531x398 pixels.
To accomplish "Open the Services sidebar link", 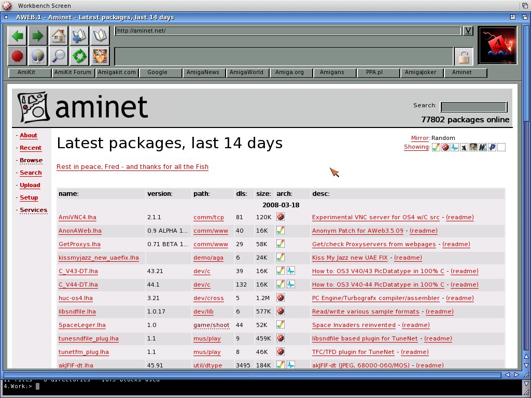I will click(x=34, y=210).
